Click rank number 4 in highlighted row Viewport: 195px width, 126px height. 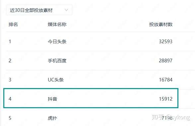pyautogui.click(x=10, y=99)
